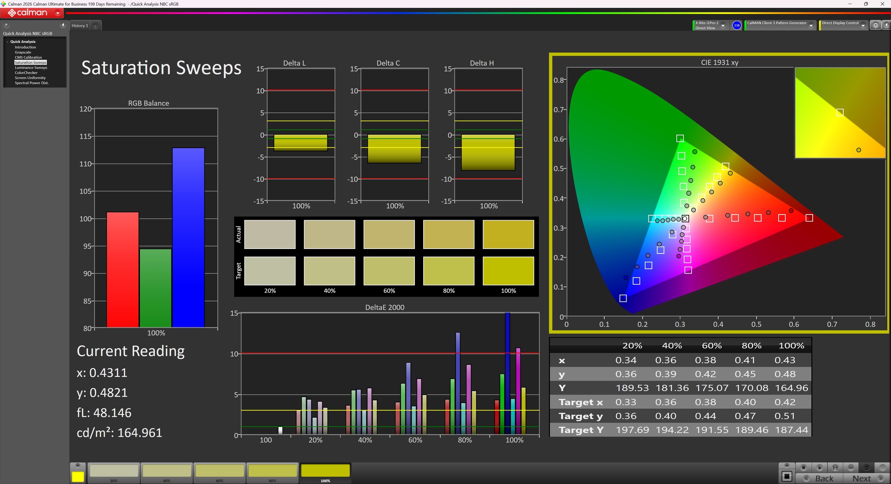891x484 pixels.
Task: Expand the Direct Display Control dropdown
Action: (x=863, y=26)
